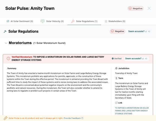This screenshot has width=156, height=121.
Task: Click the Moratoriums heading
Action: coord(20,43)
